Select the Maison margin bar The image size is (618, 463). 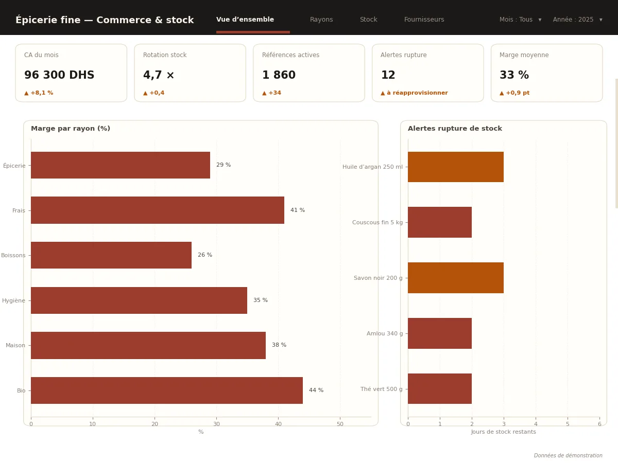tap(148, 345)
